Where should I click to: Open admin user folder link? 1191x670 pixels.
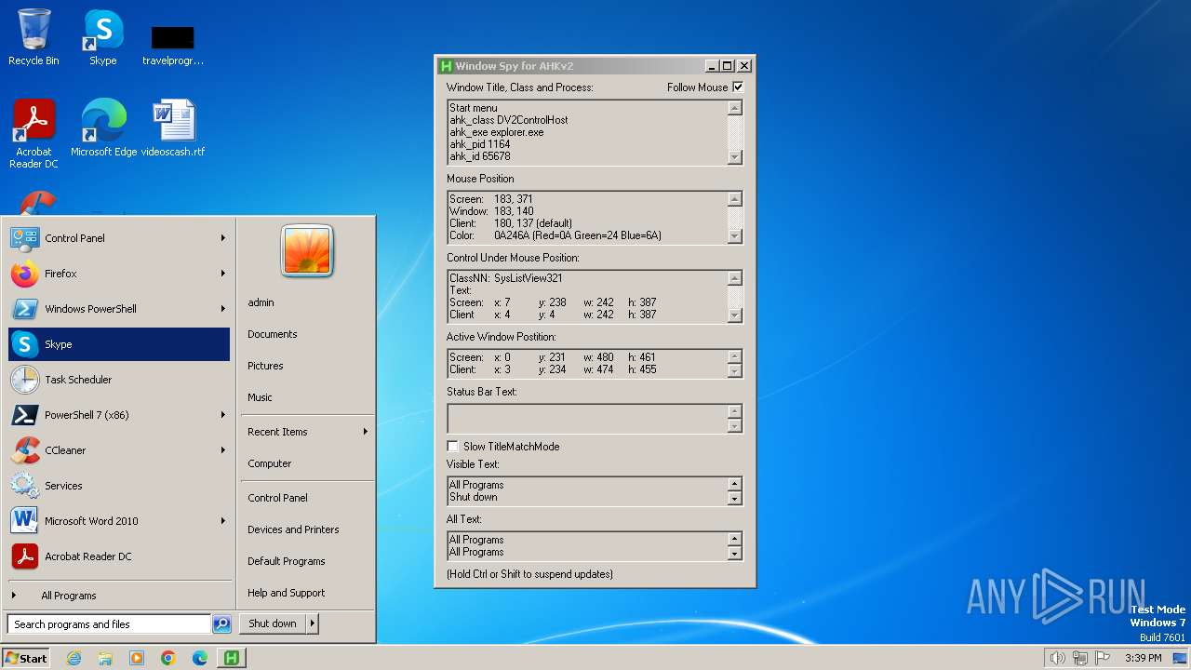(261, 302)
